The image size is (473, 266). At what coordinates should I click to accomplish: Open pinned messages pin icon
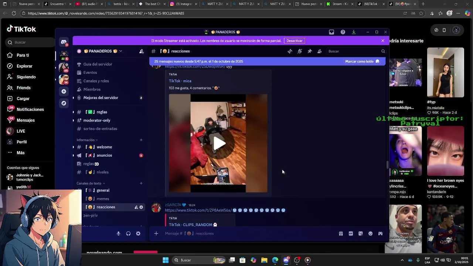310,51
